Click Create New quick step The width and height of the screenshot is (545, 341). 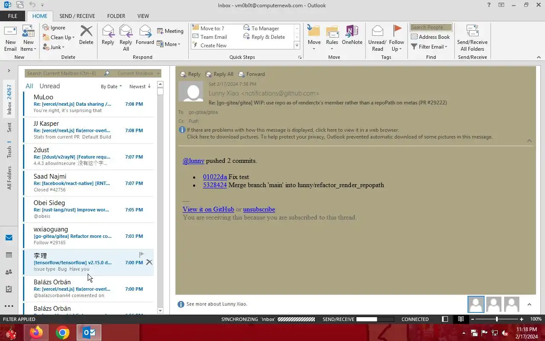click(210, 46)
